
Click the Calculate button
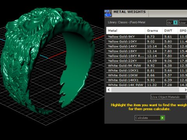[x=150, y=118]
